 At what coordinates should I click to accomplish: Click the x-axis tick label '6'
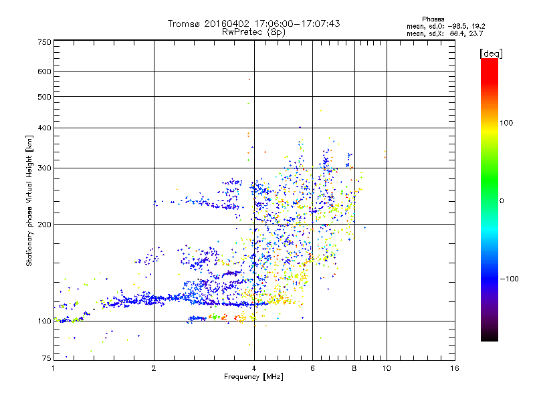312,368
